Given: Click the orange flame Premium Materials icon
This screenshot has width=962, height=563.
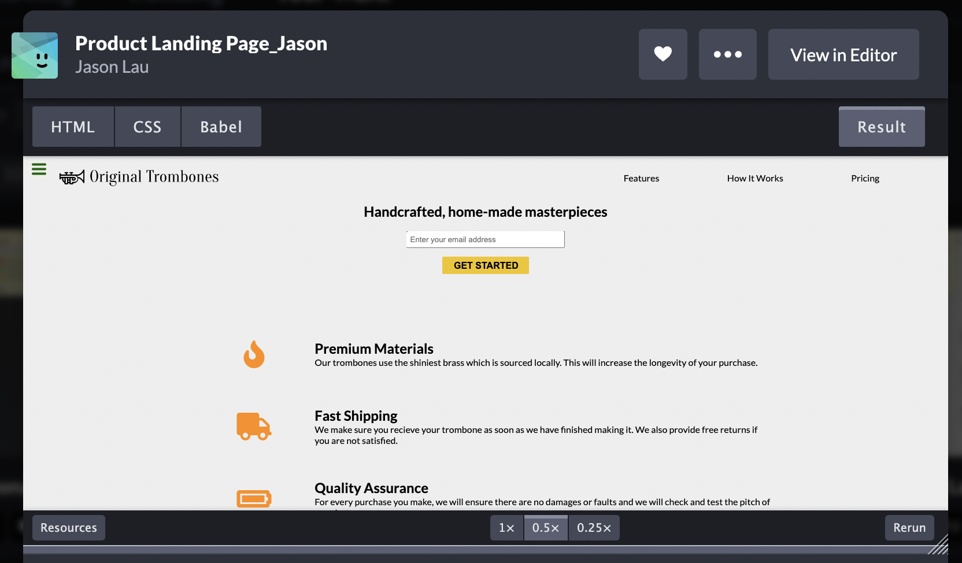Looking at the screenshot, I should pyautogui.click(x=254, y=354).
